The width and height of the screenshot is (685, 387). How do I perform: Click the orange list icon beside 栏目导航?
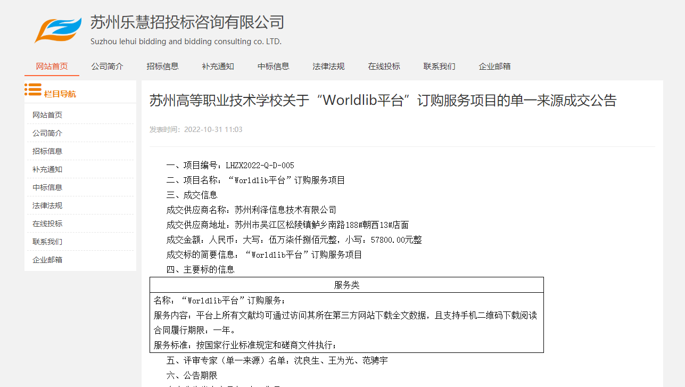coord(33,90)
